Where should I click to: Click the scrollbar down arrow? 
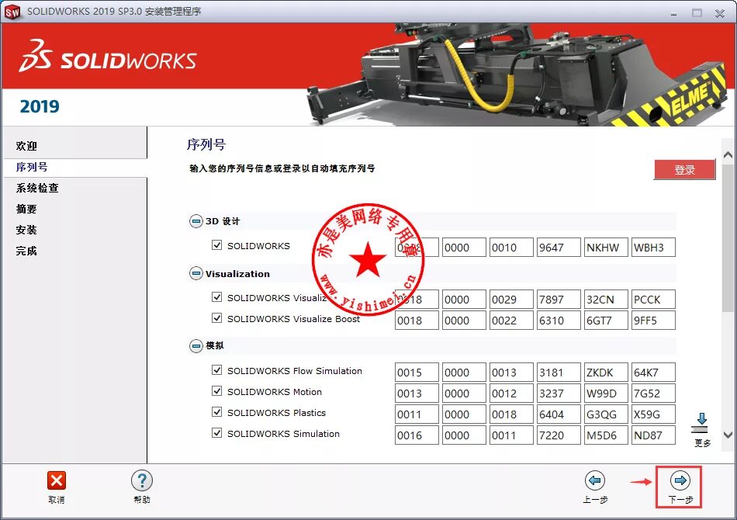[x=728, y=435]
